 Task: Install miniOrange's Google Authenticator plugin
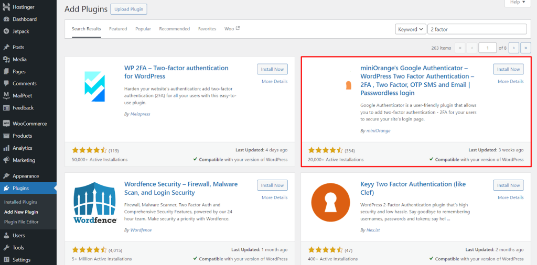[509, 69]
